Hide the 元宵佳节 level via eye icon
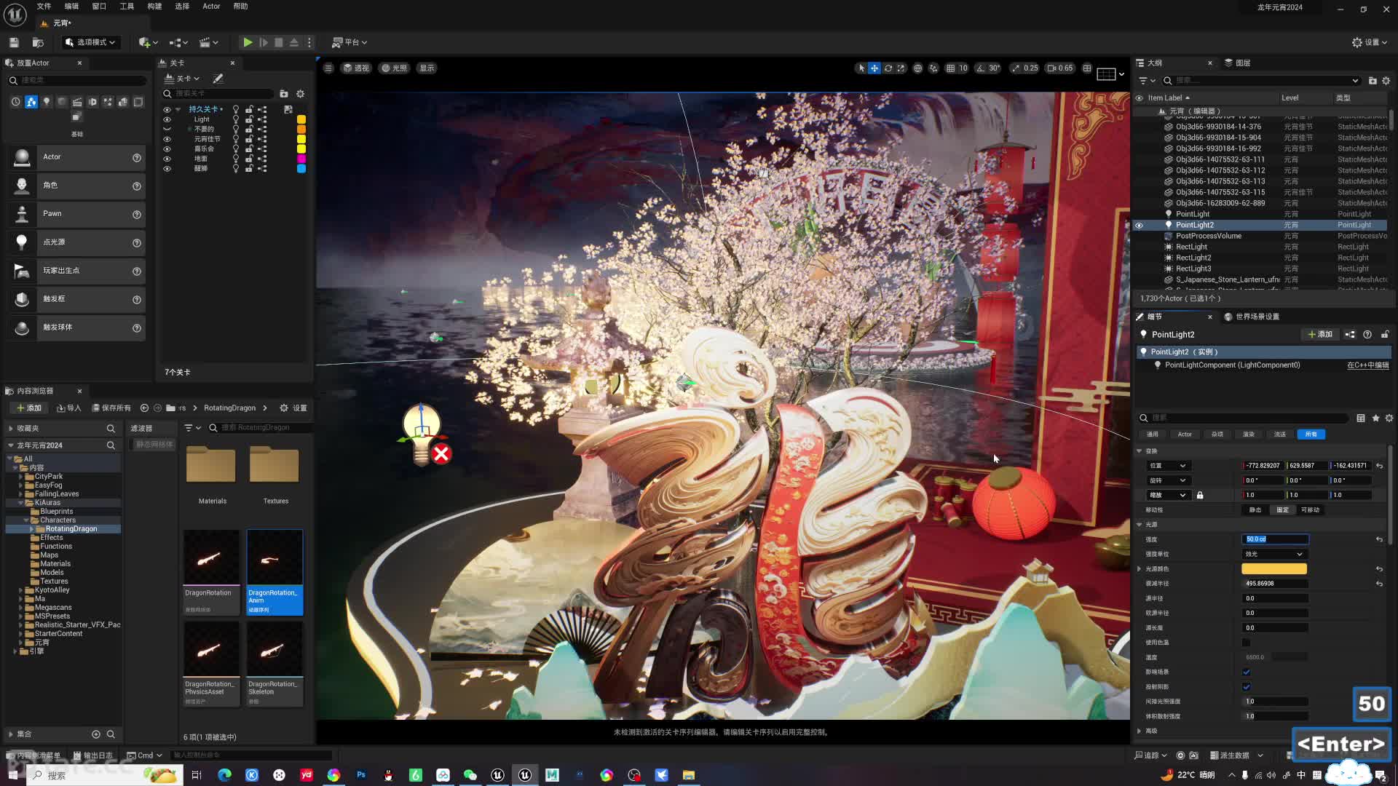Screen dimensions: 1398x786 [x=167, y=139]
